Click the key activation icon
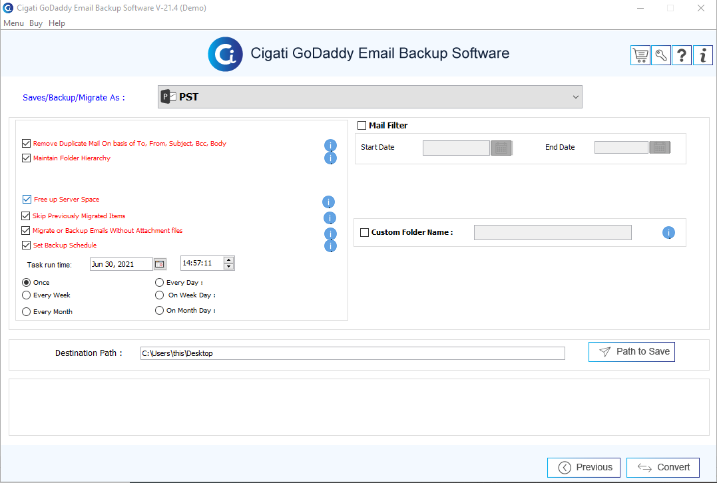Image resolution: width=717 pixels, height=483 pixels. (661, 55)
